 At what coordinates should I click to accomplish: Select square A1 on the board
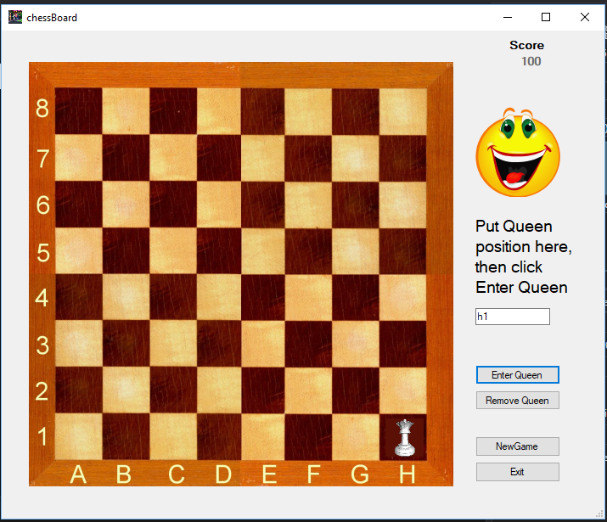[79, 436]
